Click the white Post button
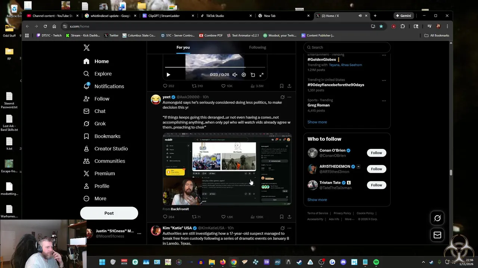The width and height of the screenshot is (478, 268). (109, 213)
